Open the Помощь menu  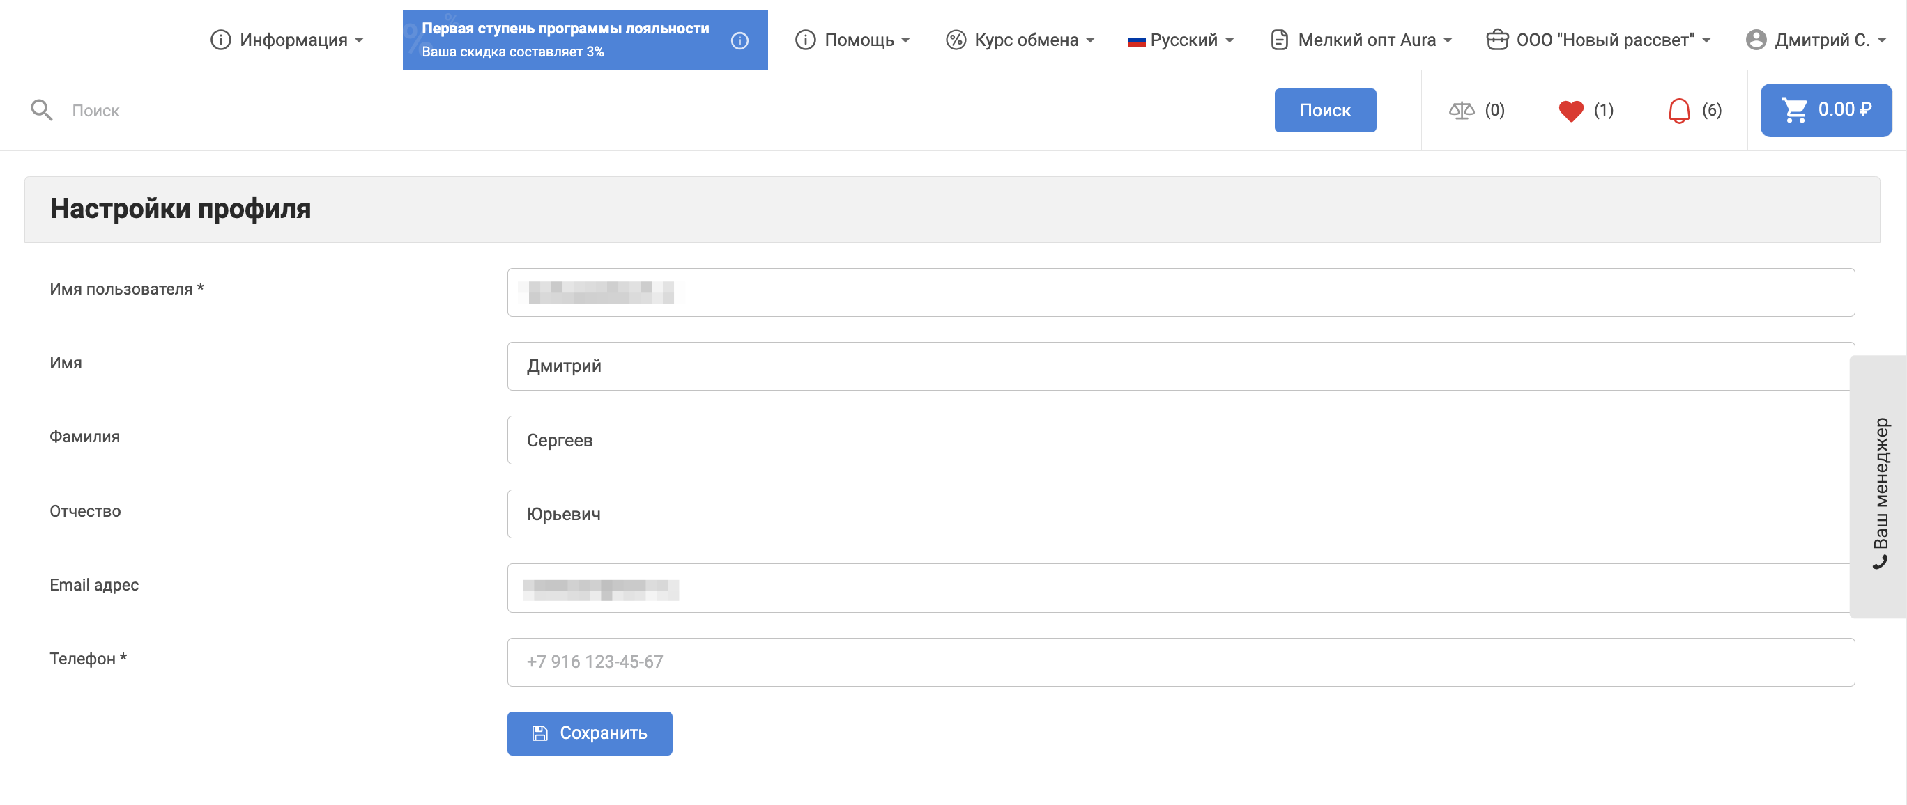tap(853, 40)
